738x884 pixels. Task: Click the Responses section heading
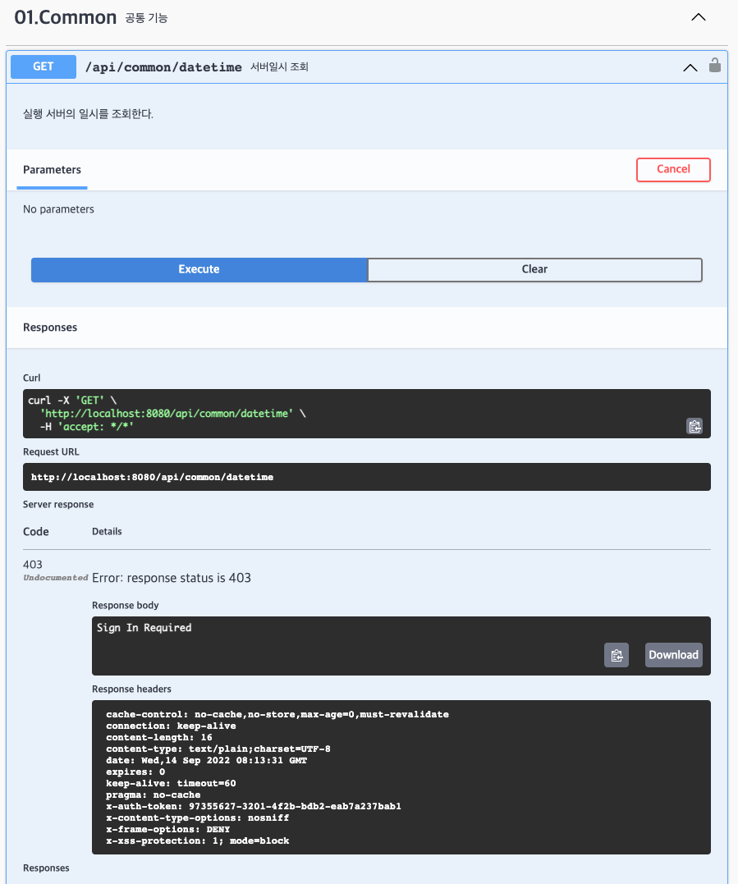coord(50,327)
